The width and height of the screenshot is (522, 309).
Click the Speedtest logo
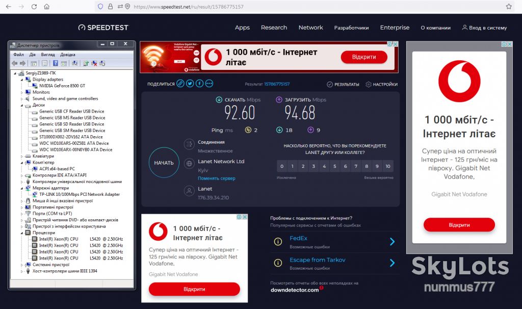click(103, 28)
